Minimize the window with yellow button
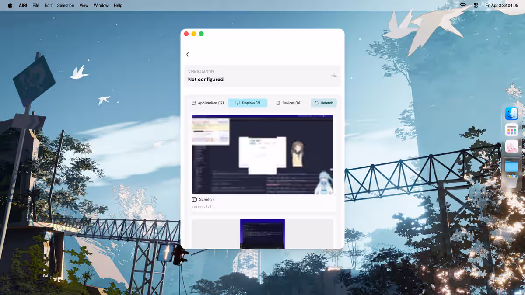Screen dimensions: 525x295 [x=194, y=34]
